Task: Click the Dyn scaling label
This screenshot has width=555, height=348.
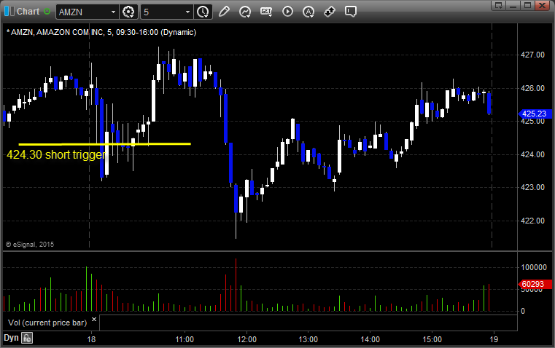Action: point(11,338)
